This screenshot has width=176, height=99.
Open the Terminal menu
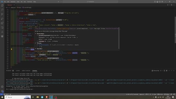click(29, 2)
